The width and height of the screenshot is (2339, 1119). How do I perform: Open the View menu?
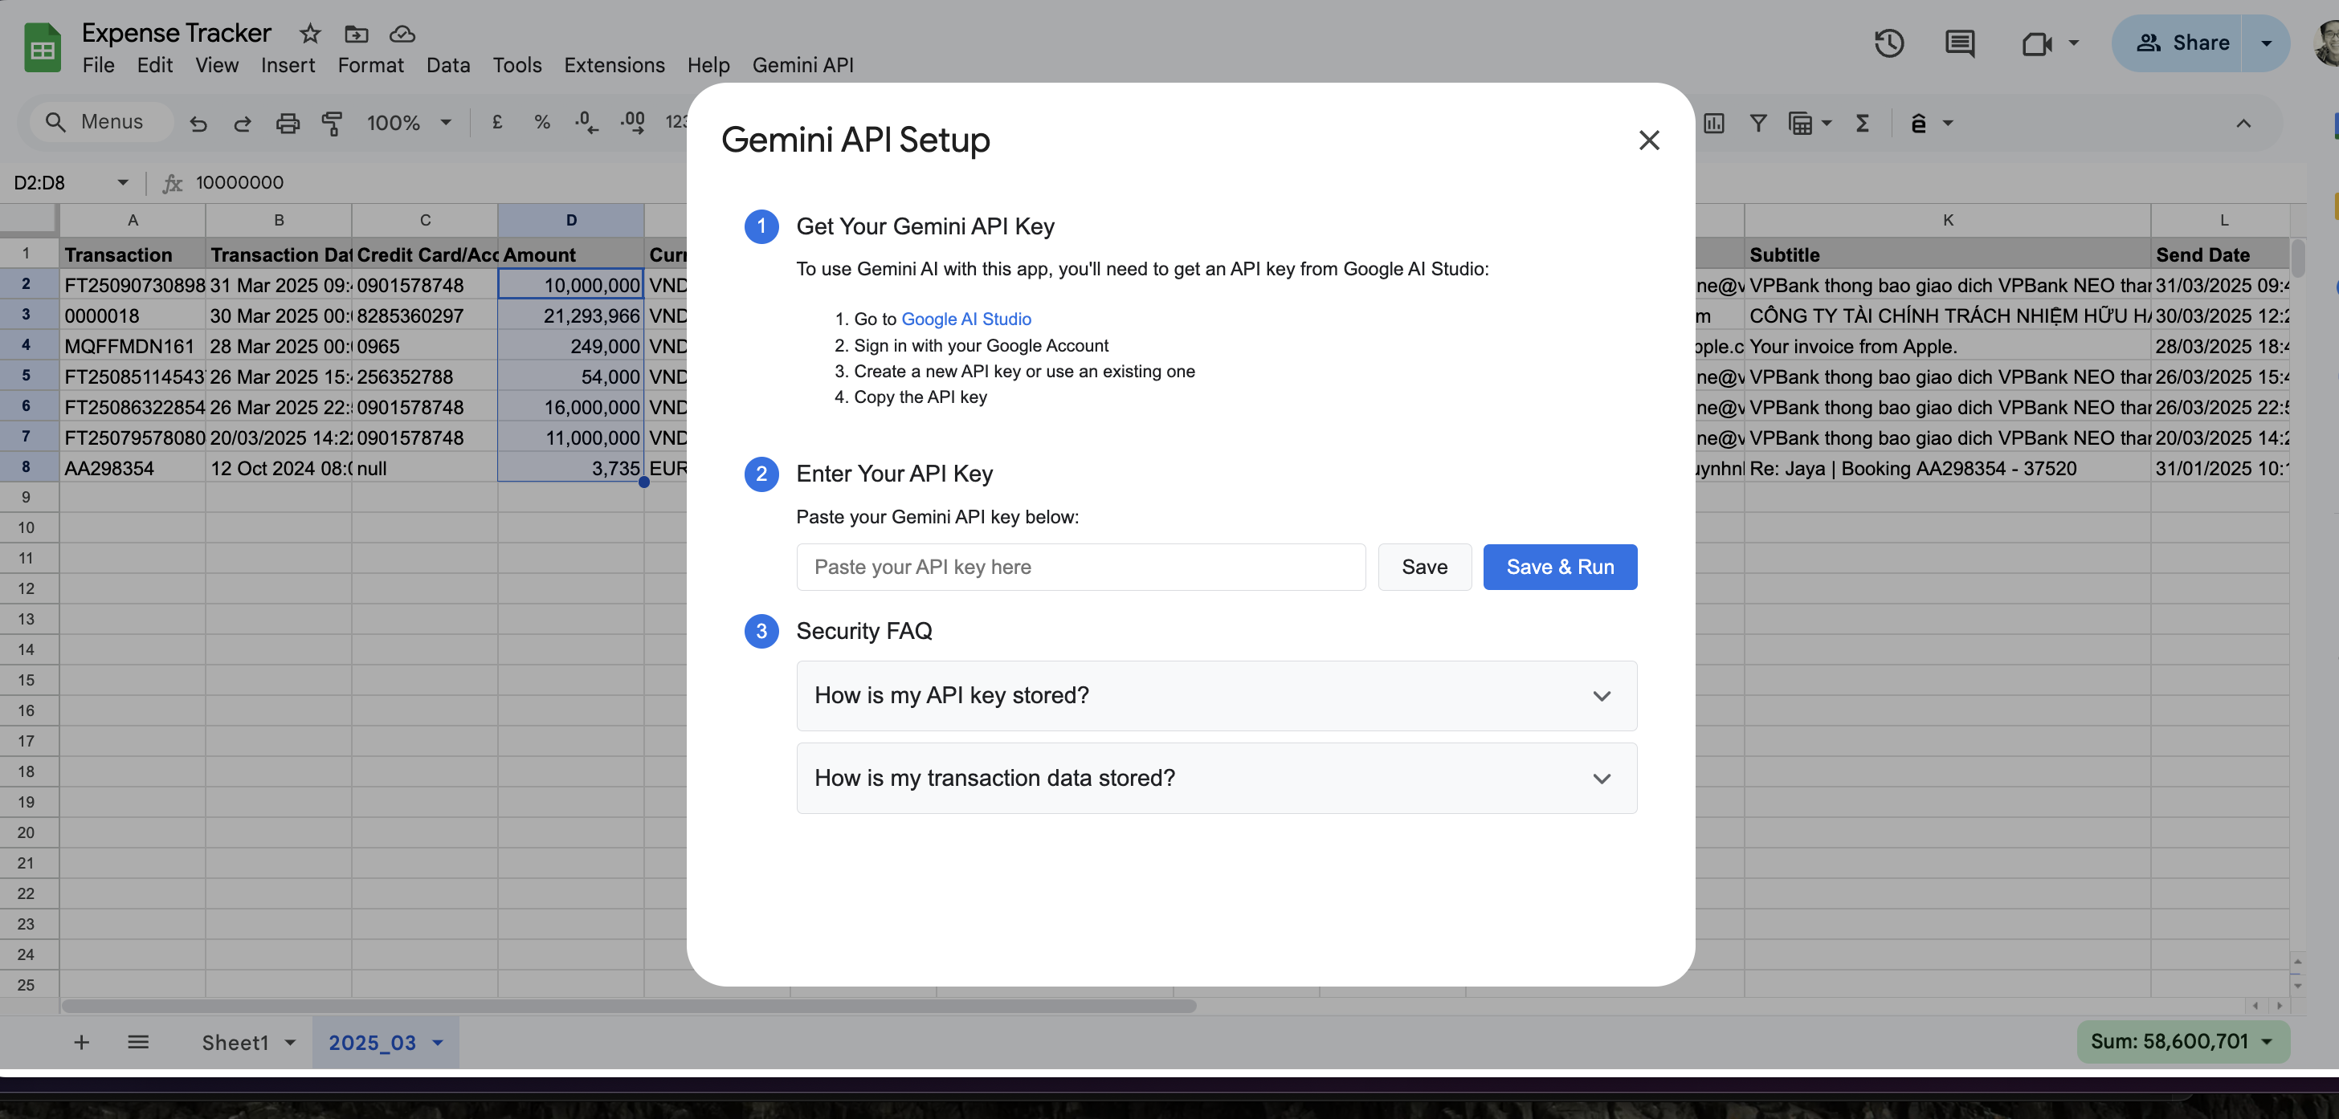217,65
